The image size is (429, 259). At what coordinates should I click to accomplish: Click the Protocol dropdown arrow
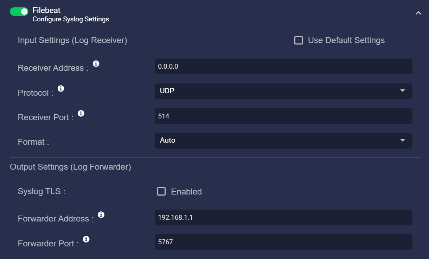tap(403, 91)
